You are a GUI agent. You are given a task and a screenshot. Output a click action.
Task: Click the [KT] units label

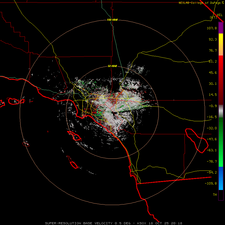(213, 17)
